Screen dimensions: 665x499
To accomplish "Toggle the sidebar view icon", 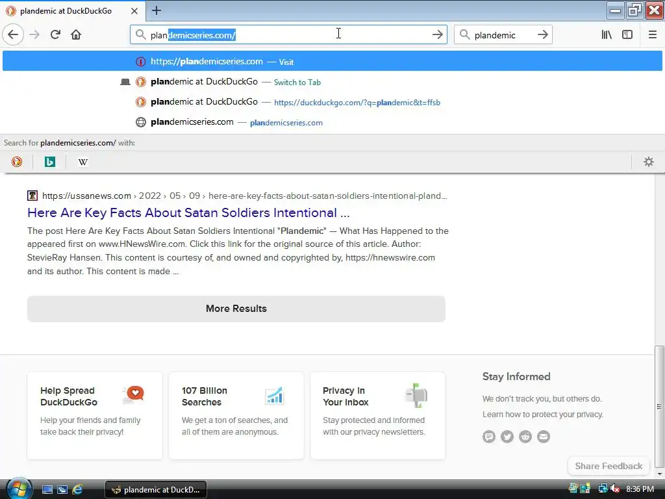I will (627, 34).
